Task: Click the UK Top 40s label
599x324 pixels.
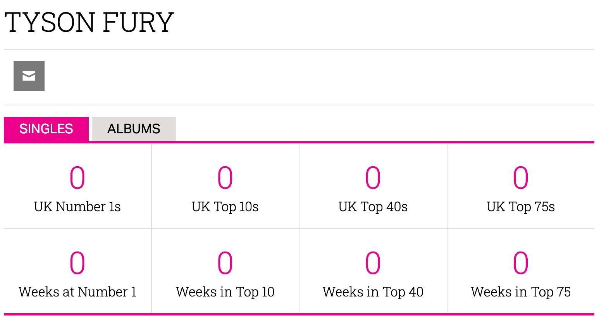Action: [x=373, y=207]
